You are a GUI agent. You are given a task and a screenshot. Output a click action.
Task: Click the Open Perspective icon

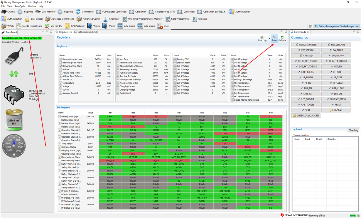point(311,26)
